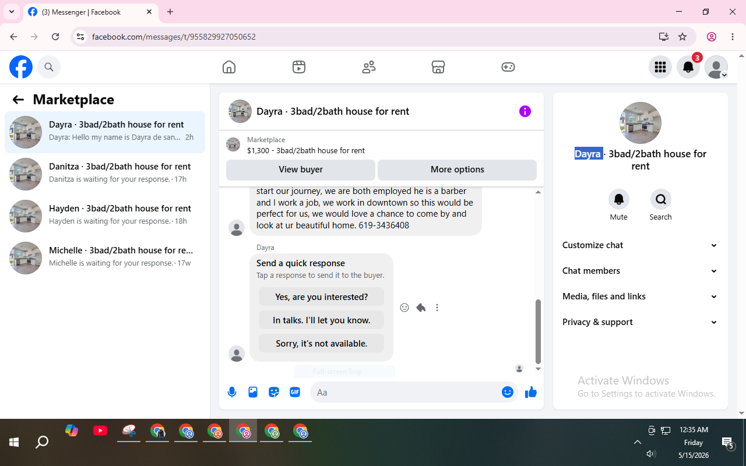Open the Gaming controller icon
The width and height of the screenshot is (746, 466).
508,67
